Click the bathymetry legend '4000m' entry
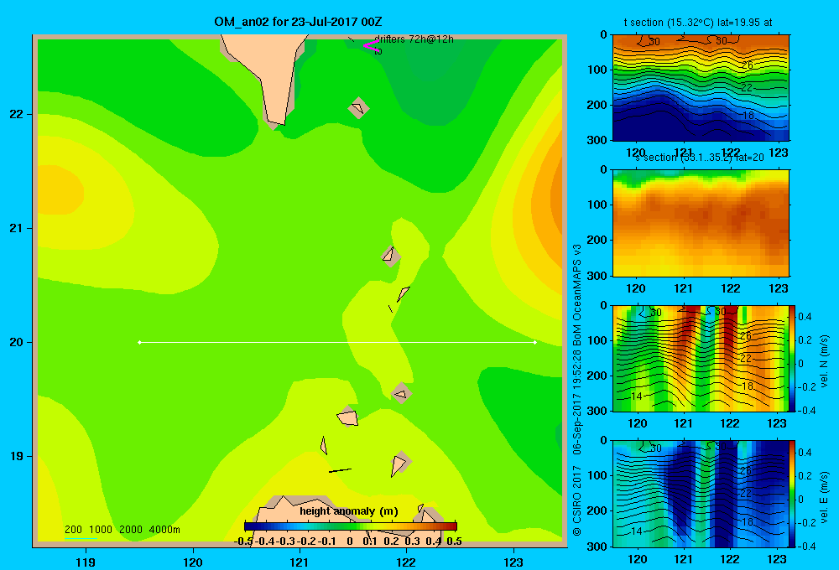This screenshot has width=839, height=570. tap(164, 530)
